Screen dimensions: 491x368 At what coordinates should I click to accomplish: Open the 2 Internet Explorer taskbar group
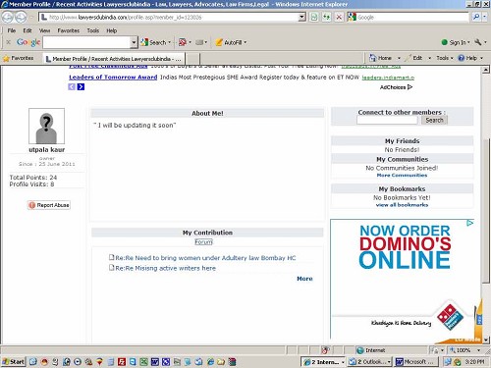click(x=323, y=362)
